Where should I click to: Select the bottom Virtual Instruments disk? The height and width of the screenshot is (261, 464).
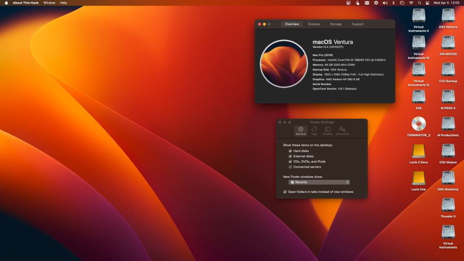pos(448,232)
